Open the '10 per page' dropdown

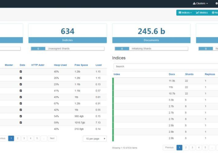95,138
